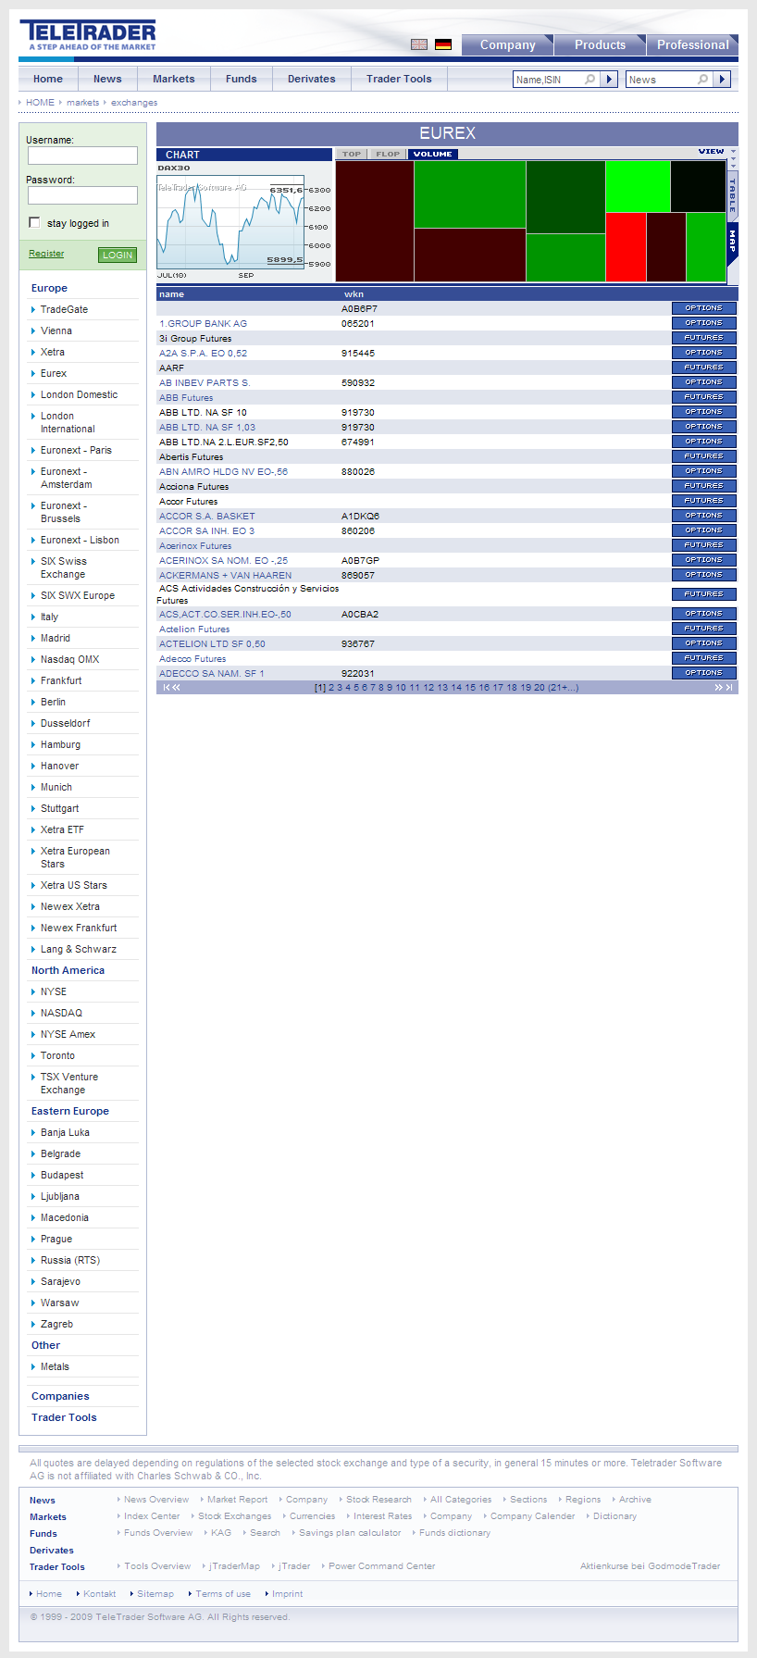This screenshot has height=1658, width=757.
Task: Go to the next results page arrow
Action: pos(718,688)
